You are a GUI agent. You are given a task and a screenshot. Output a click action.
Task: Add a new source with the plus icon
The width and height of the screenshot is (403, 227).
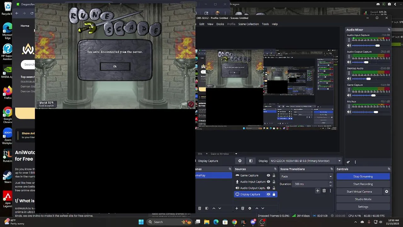[x=237, y=208]
